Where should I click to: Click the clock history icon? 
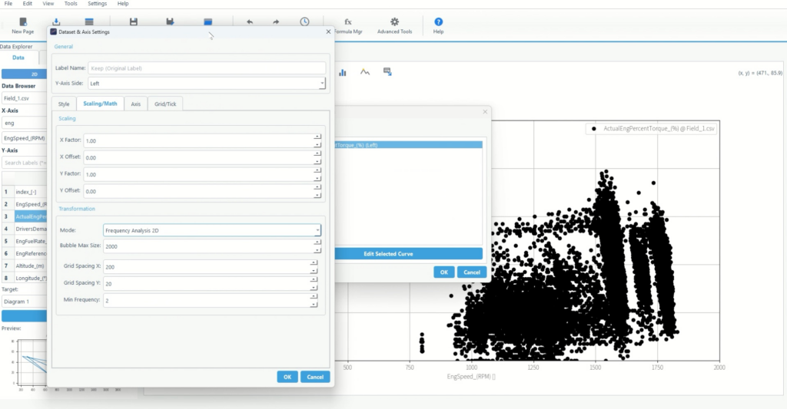(305, 22)
